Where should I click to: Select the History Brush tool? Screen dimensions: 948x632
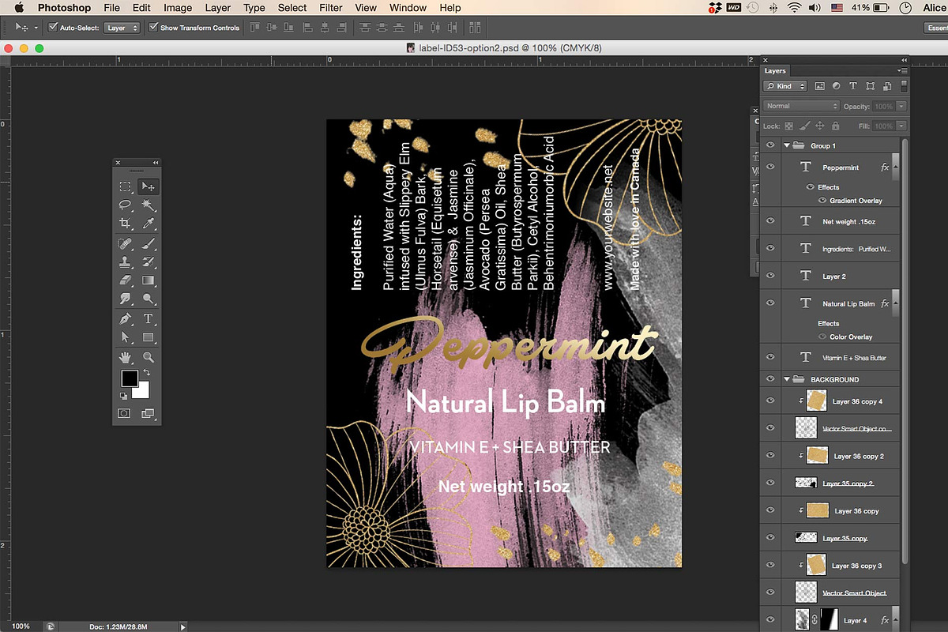tap(148, 261)
